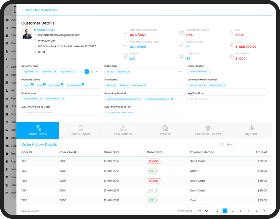Screen dimensions: 280x219
Task: Open HR in the sidebar
Action: click(x=10, y=90)
